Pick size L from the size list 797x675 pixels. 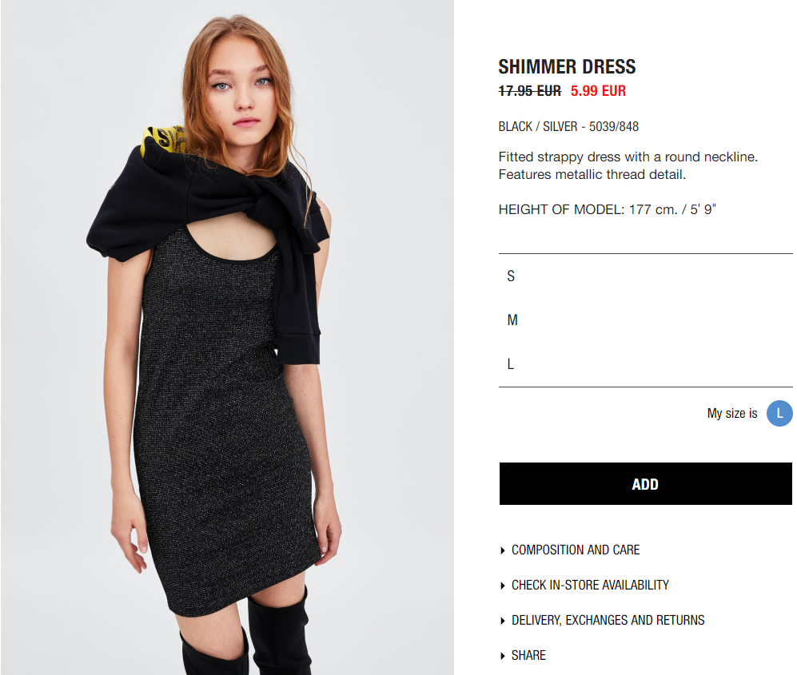tap(646, 364)
